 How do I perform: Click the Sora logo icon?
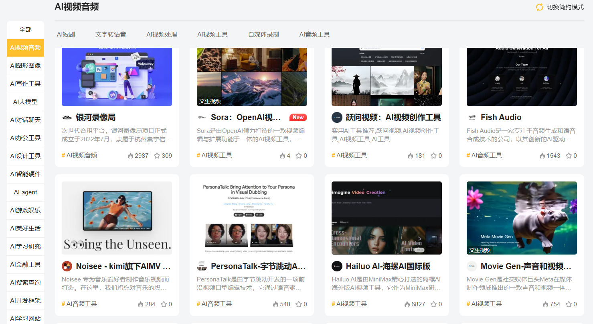(202, 118)
